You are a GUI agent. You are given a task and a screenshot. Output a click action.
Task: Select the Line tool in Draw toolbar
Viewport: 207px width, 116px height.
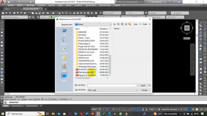2,22
